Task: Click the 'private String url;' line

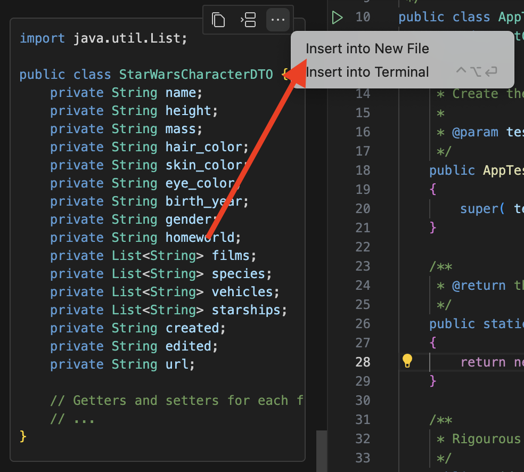Action: (x=122, y=364)
